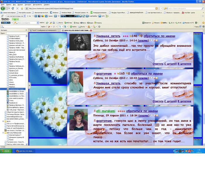
Task: Stop loading with the X icon
Action: (17, 8)
